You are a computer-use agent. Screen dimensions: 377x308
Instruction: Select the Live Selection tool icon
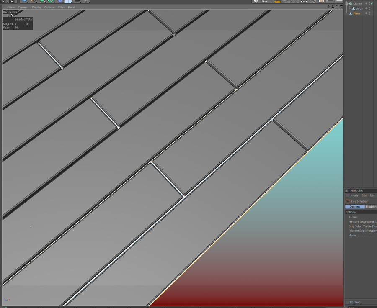click(348, 201)
